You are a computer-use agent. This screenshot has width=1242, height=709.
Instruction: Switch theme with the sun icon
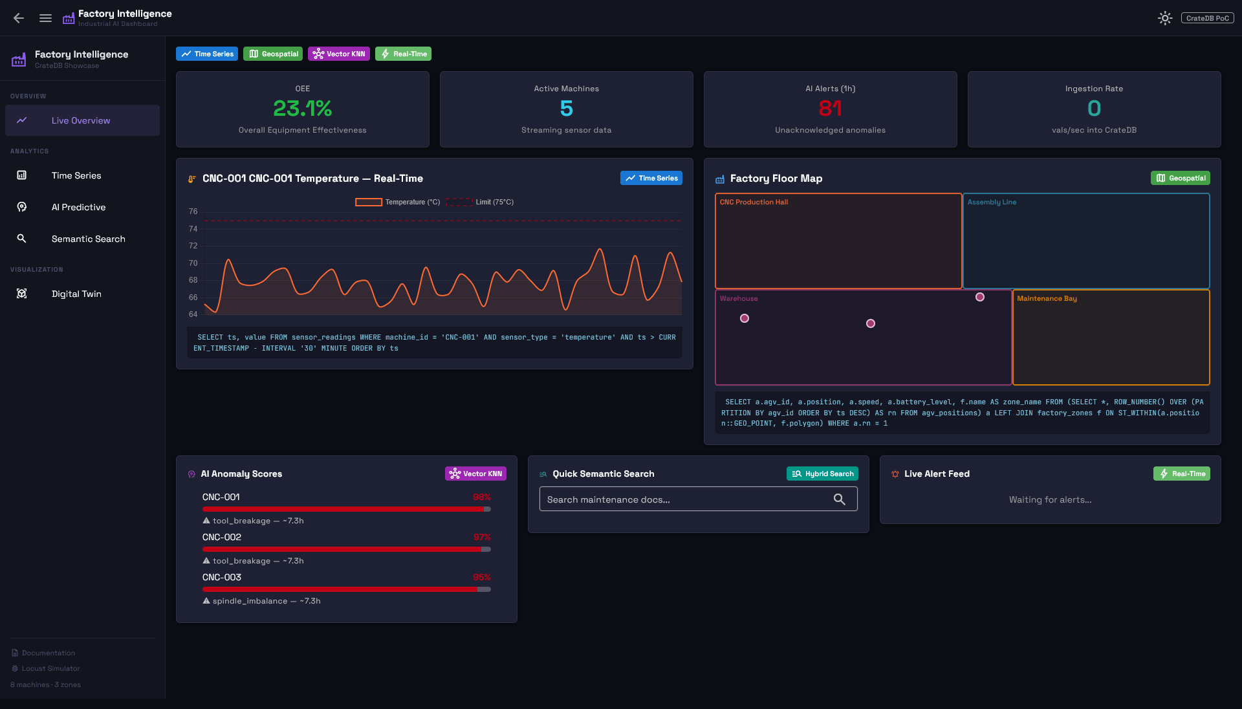[1165, 18]
